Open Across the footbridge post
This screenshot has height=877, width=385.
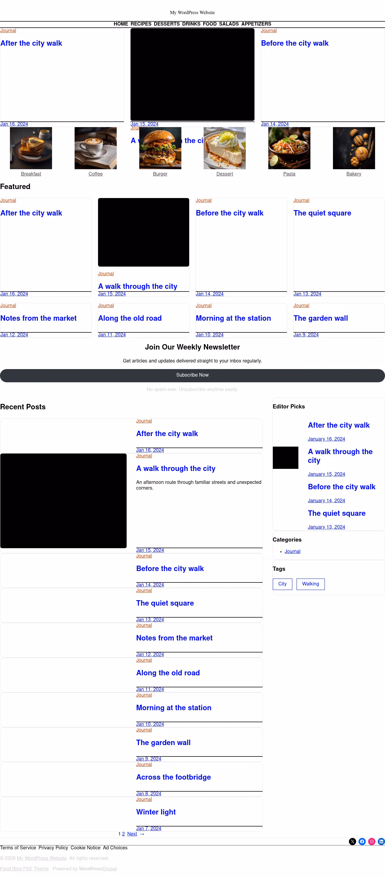tap(174, 777)
